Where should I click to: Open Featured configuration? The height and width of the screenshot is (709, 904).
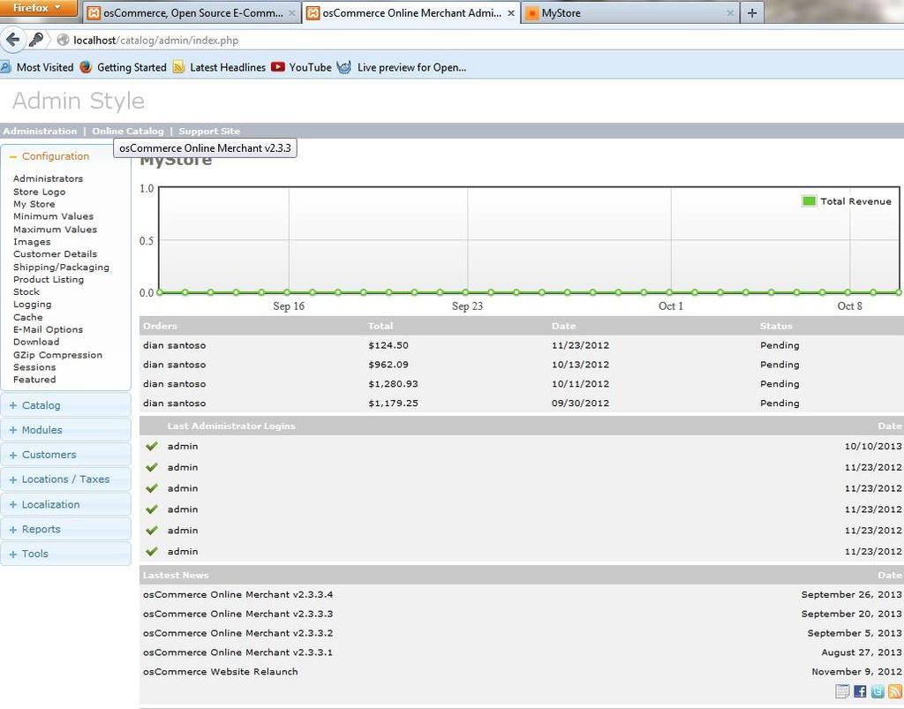[x=34, y=380]
